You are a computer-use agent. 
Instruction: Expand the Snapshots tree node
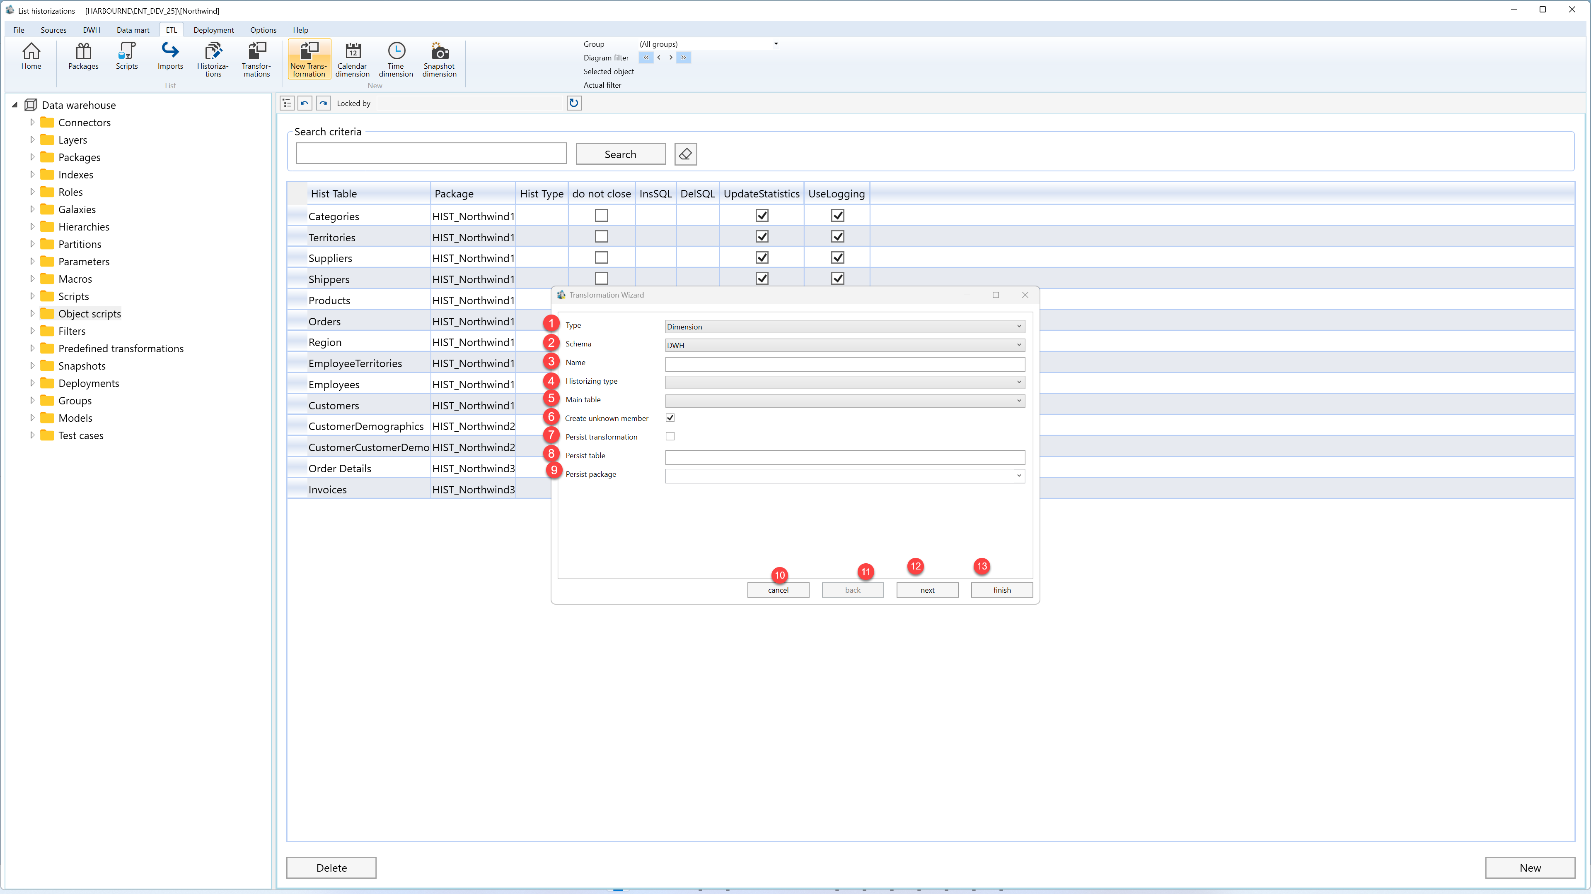(32, 365)
